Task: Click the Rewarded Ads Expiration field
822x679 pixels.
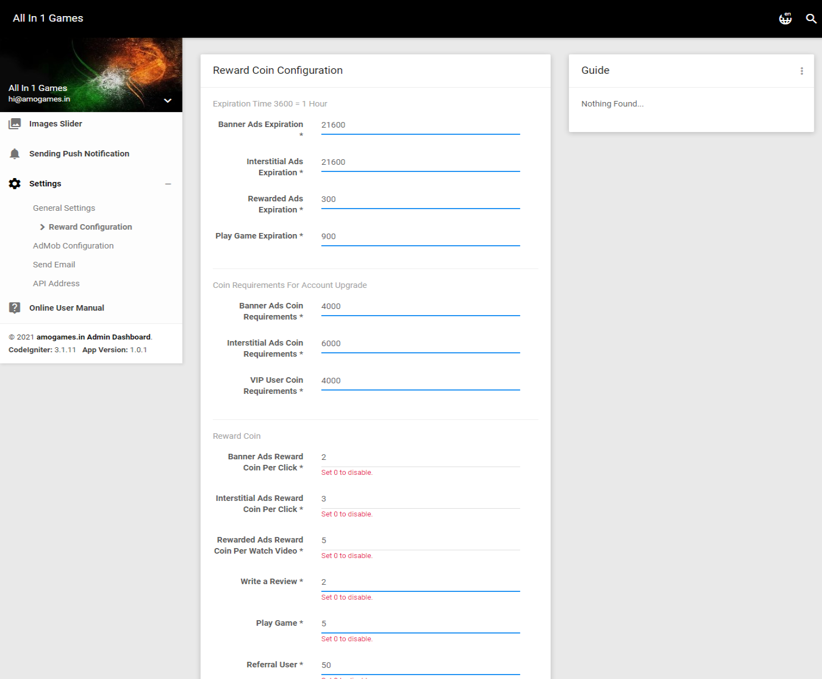Action: [421, 199]
